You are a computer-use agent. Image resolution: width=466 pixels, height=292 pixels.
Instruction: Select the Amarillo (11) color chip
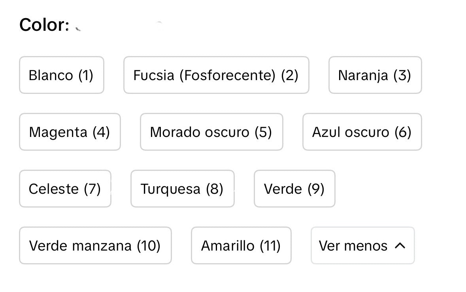[241, 245]
